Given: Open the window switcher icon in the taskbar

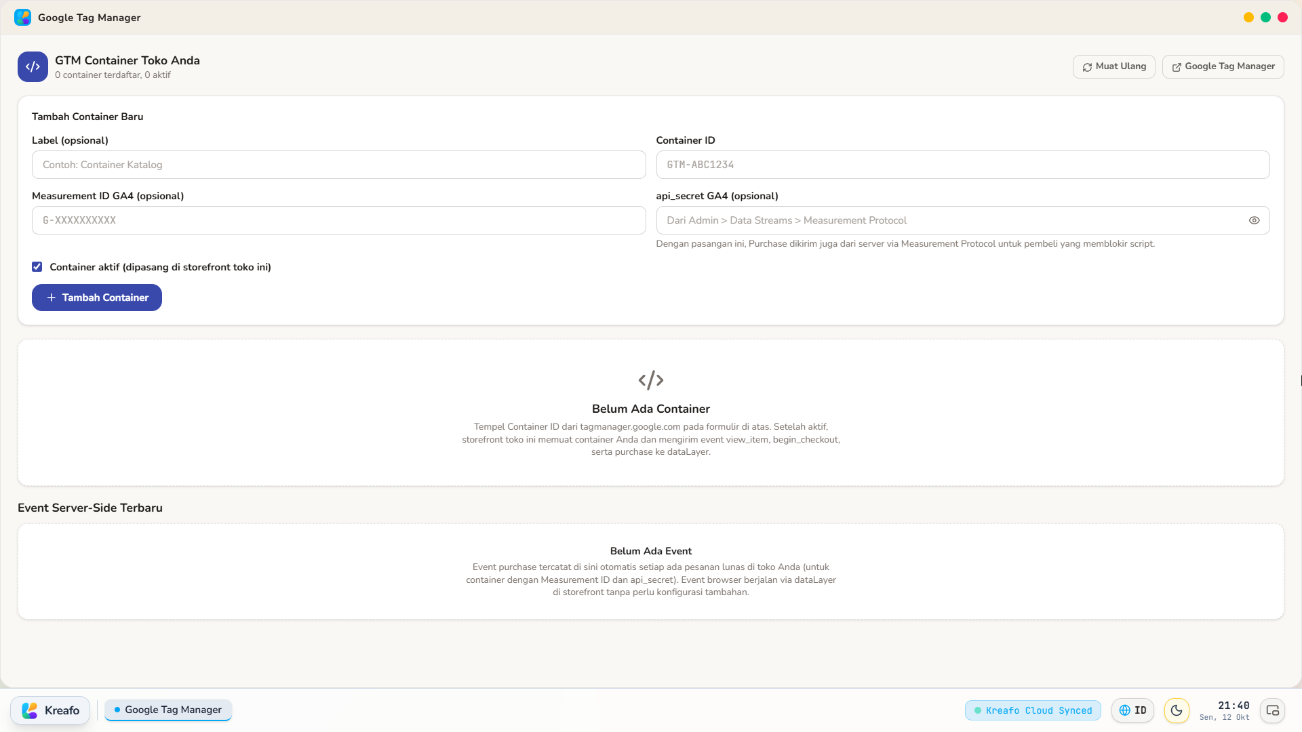Looking at the screenshot, I should click(x=1272, y=710).
